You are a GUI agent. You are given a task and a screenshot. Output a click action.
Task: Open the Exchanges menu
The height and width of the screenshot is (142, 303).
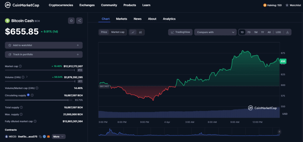pos(87,5)
